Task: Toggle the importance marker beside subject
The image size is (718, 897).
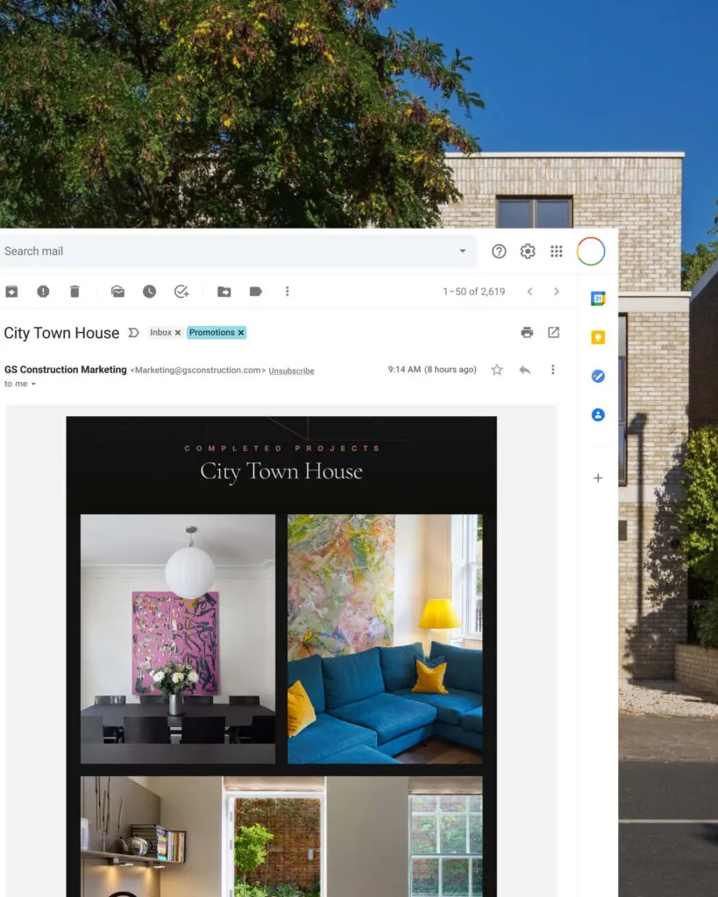Action: coord(133,333)
